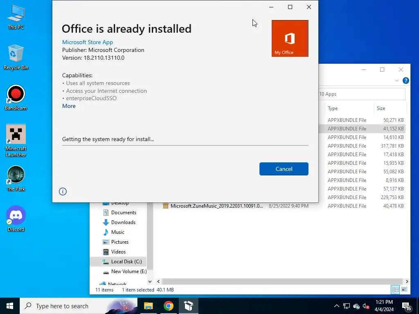Click the 229,753 KB file row
The height and width of the screenshot is (314, 419).
(x=362, y=197)
